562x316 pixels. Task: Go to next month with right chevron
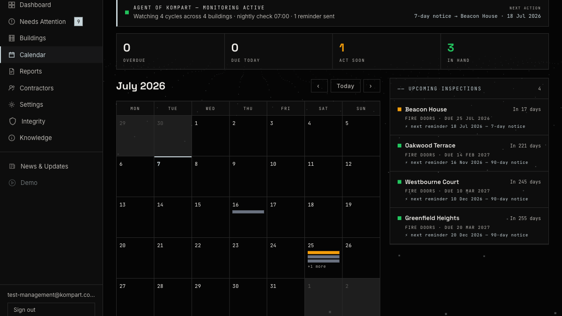pos(371,86)
